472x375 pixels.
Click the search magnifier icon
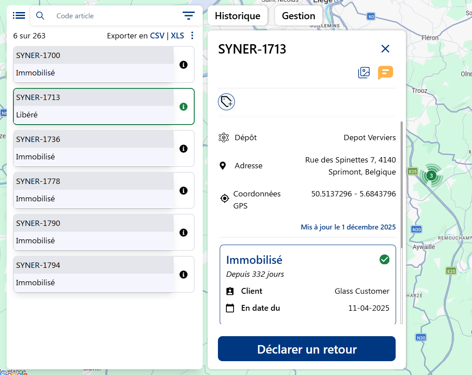click(x=40, y=16)
